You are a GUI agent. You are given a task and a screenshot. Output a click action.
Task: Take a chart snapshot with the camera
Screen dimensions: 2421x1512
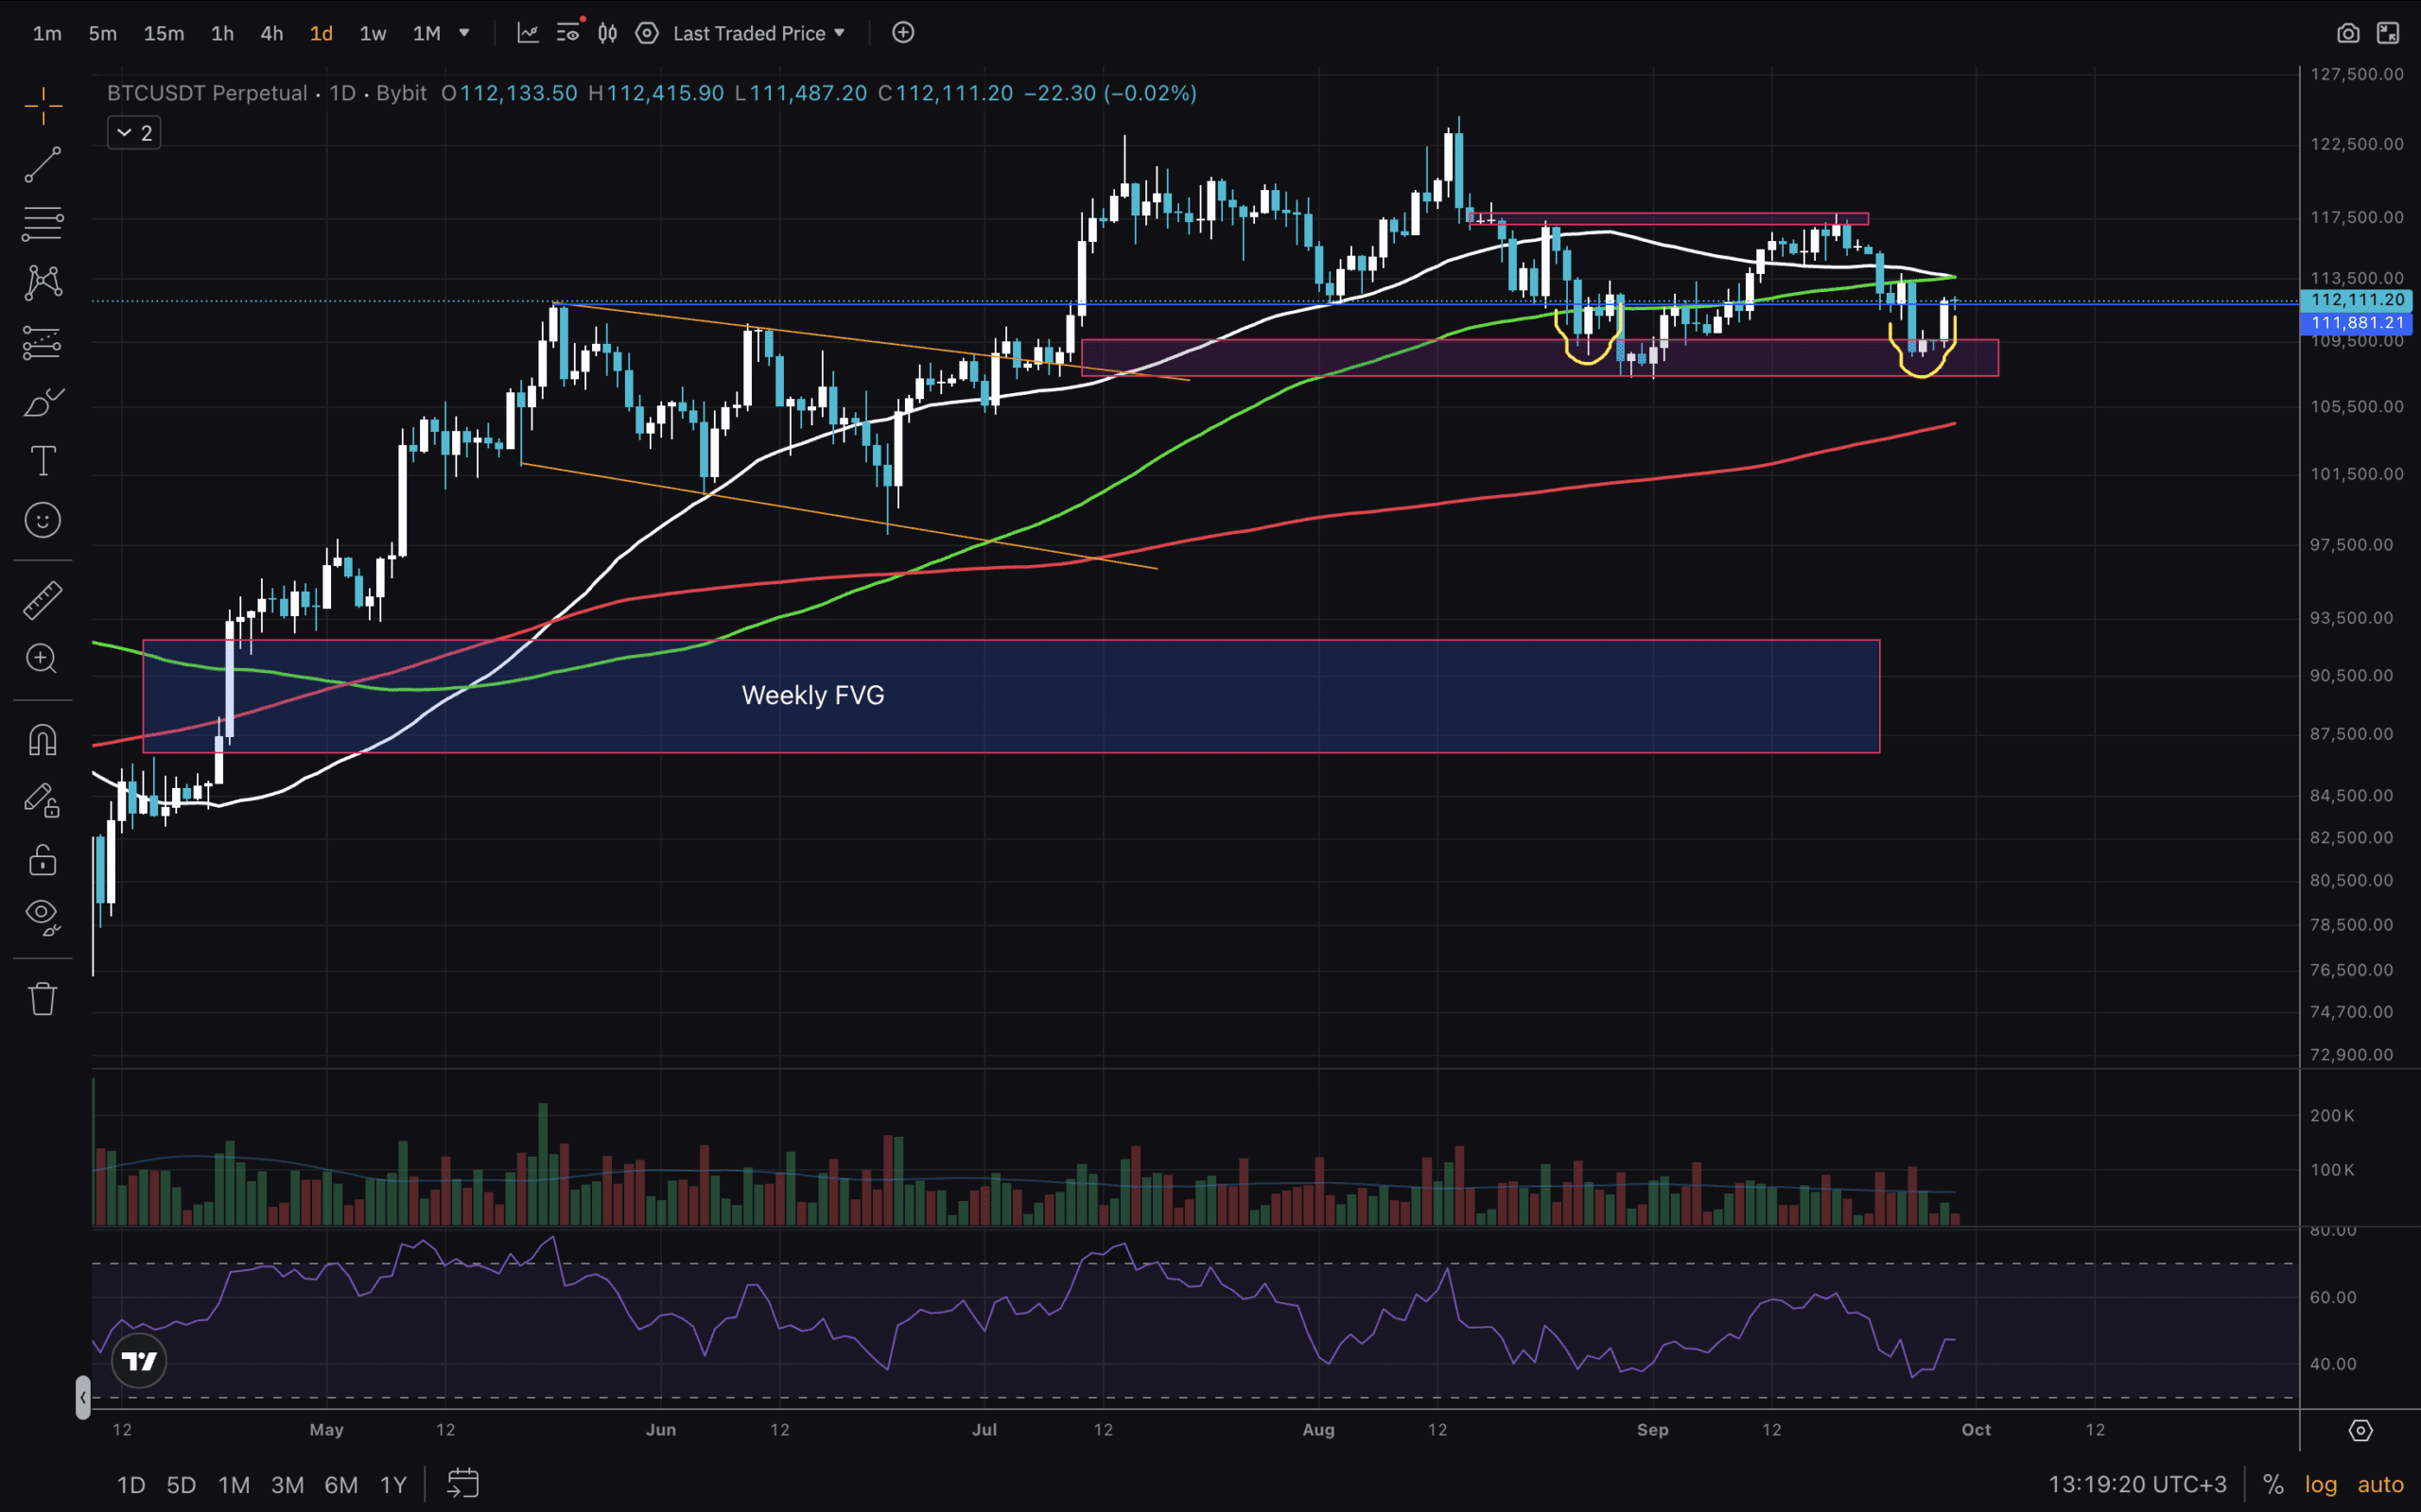2350,33
